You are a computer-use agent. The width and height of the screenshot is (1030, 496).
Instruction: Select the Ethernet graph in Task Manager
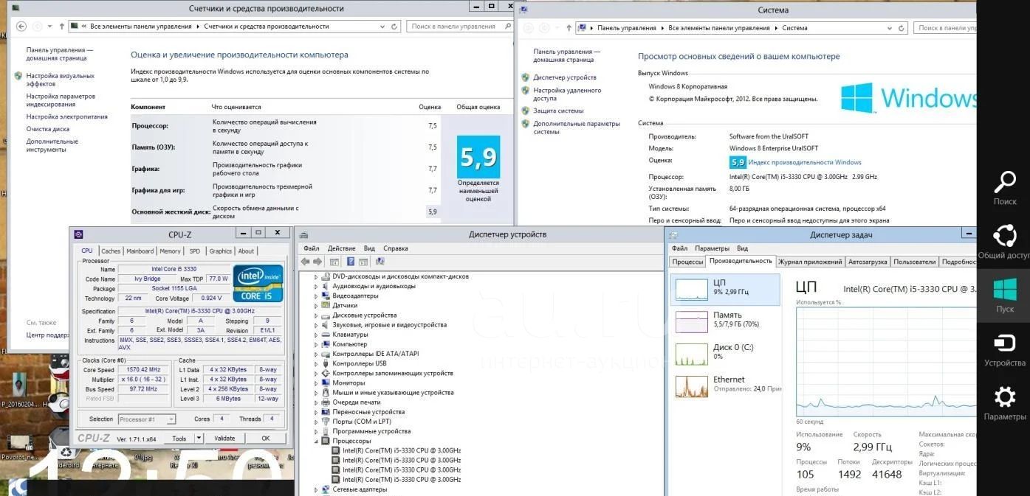[725, 385]
